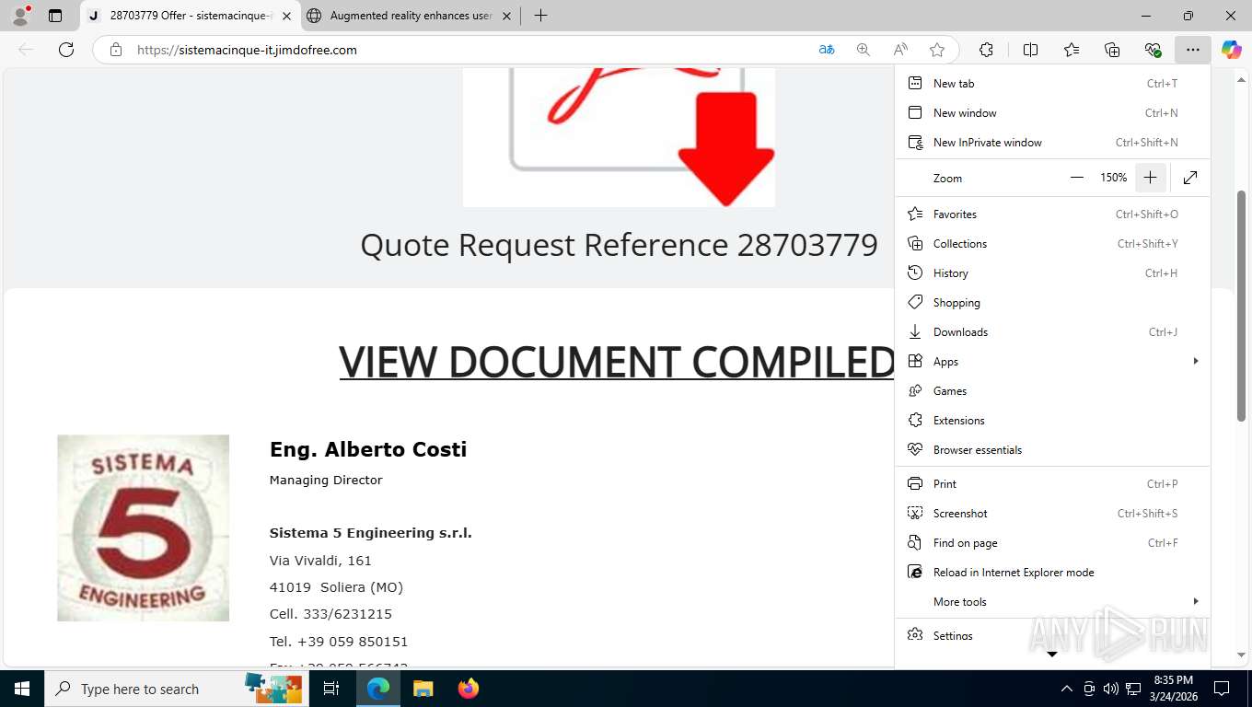The height and width of the screenshot is (707, 1252).
Task: Select New InPrivate window
Action: 1052,142
